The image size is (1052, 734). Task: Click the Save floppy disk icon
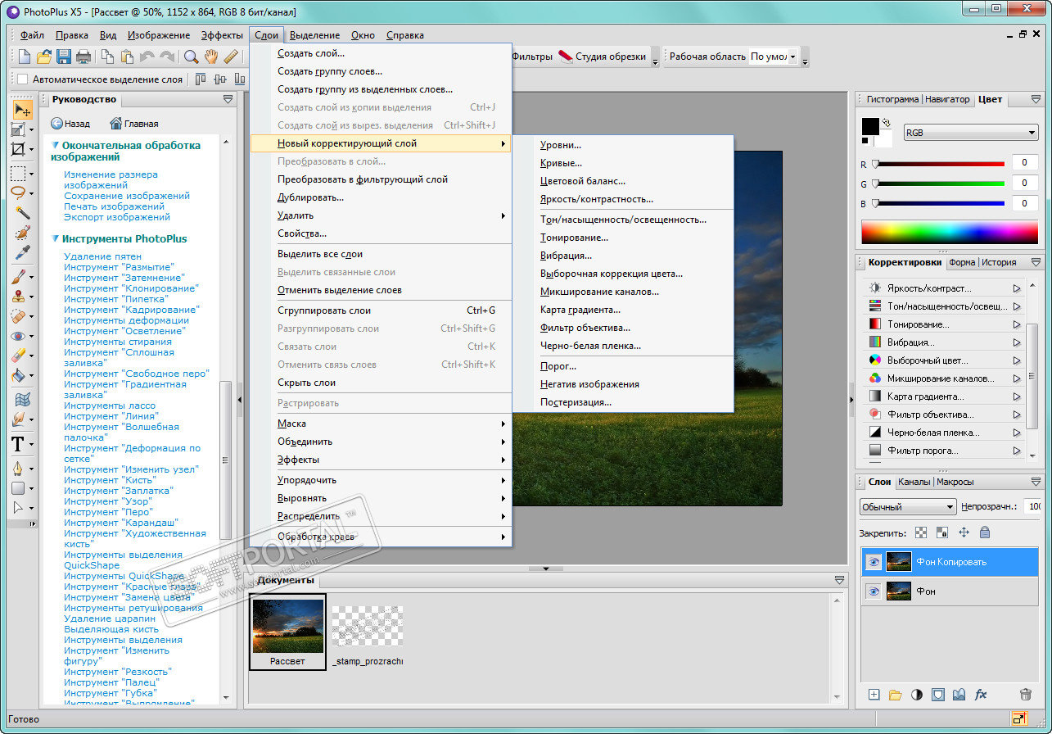64,57
